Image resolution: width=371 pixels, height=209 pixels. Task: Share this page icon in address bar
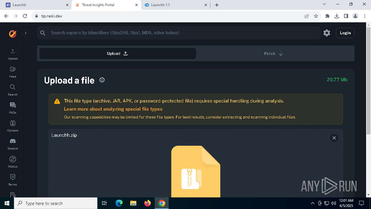[307, 16]
